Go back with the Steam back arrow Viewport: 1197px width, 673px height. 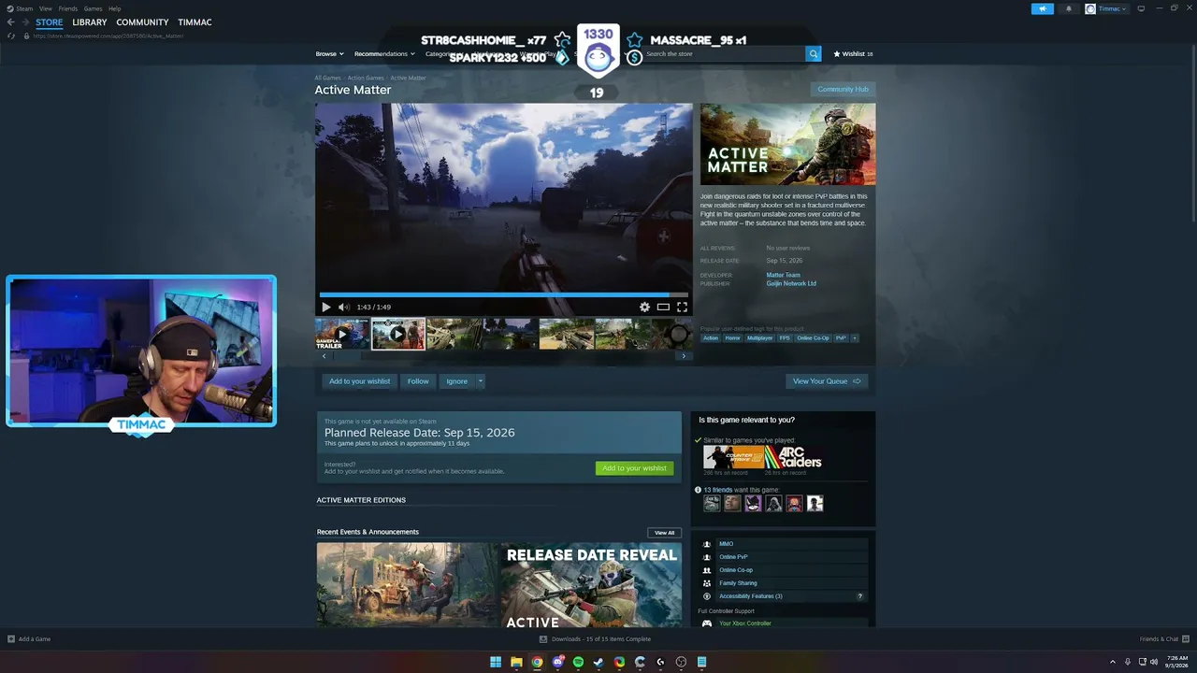[x=11, y=22]
